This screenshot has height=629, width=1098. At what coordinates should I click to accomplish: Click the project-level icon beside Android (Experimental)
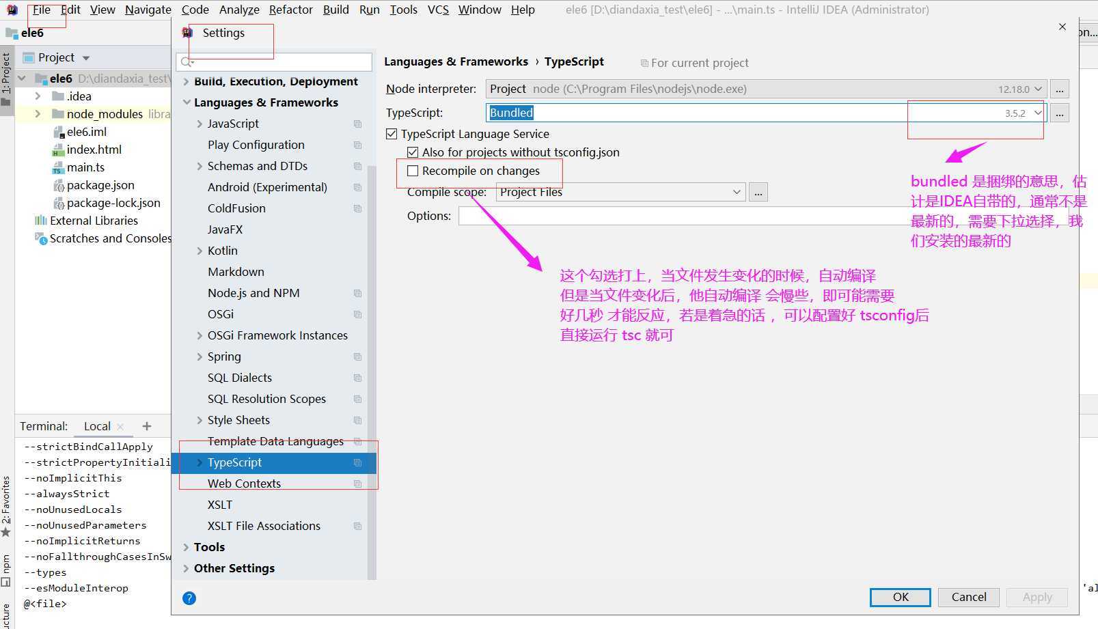click(357, 187)
